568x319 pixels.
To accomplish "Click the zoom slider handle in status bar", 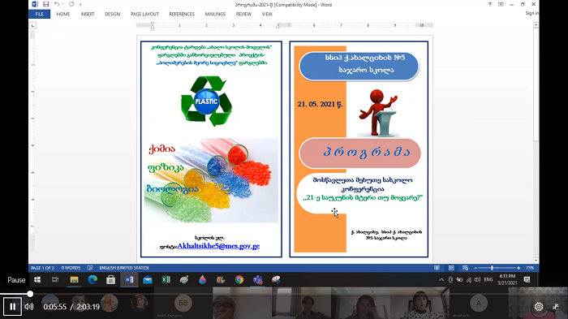I will coord(492,268).
